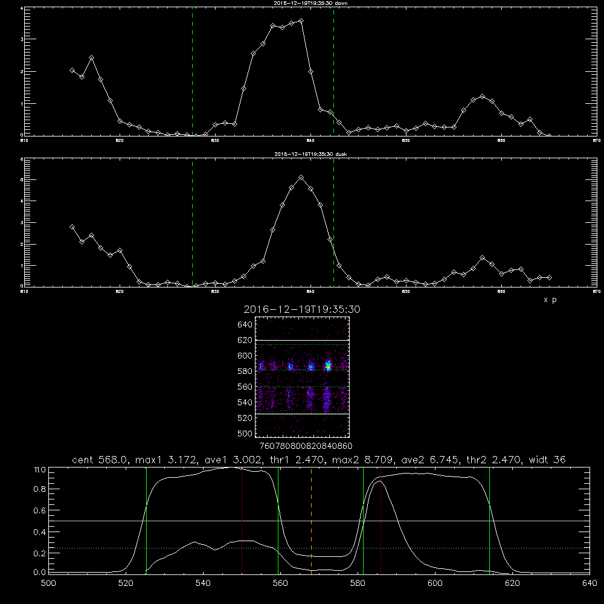The image size is (604, 604).
Task: Click the "cent 568.0" value
Action: [100, 460]
